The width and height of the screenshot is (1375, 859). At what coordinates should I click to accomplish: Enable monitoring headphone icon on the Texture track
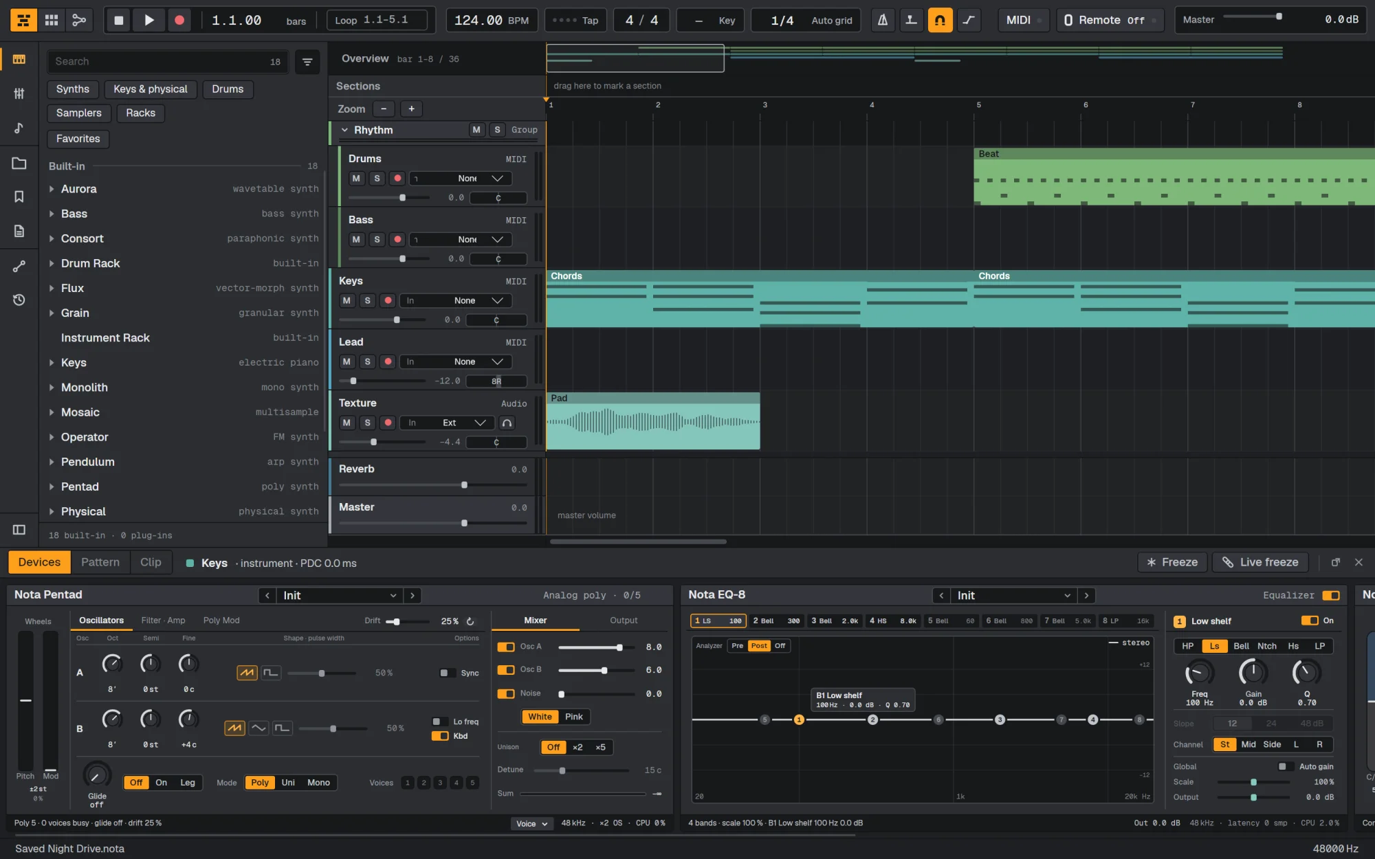(507, 423)
